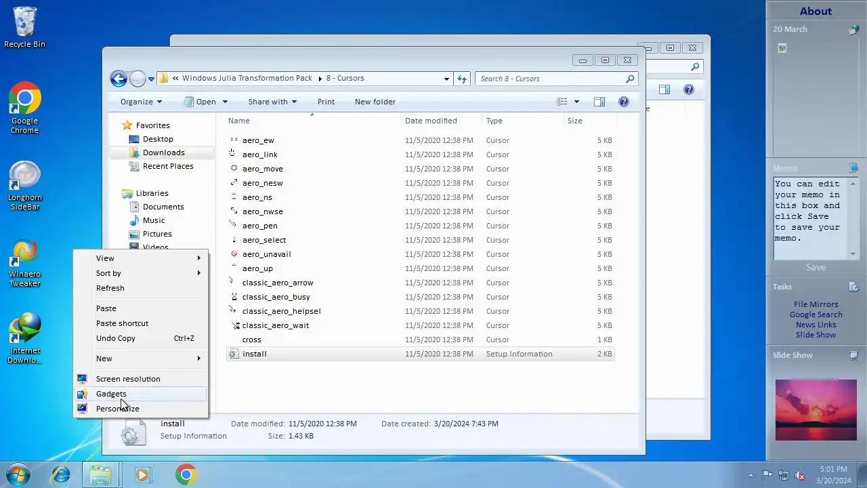Click inside the Search 8 - Cursors field
This screenshot has height=488, width=867.
click(549, 79)
